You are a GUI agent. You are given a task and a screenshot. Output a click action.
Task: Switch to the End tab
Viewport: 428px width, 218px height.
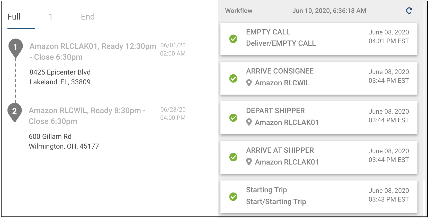[88, 16]
